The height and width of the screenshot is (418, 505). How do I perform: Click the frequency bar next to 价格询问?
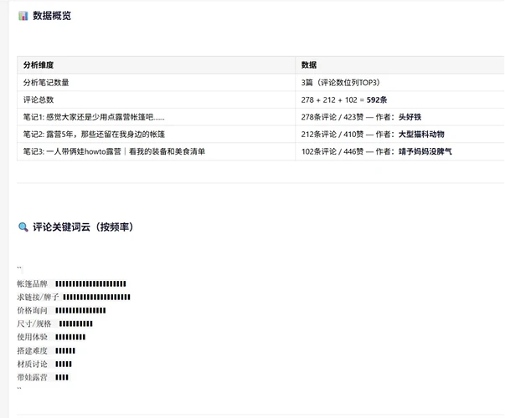[x=80, y=311]
